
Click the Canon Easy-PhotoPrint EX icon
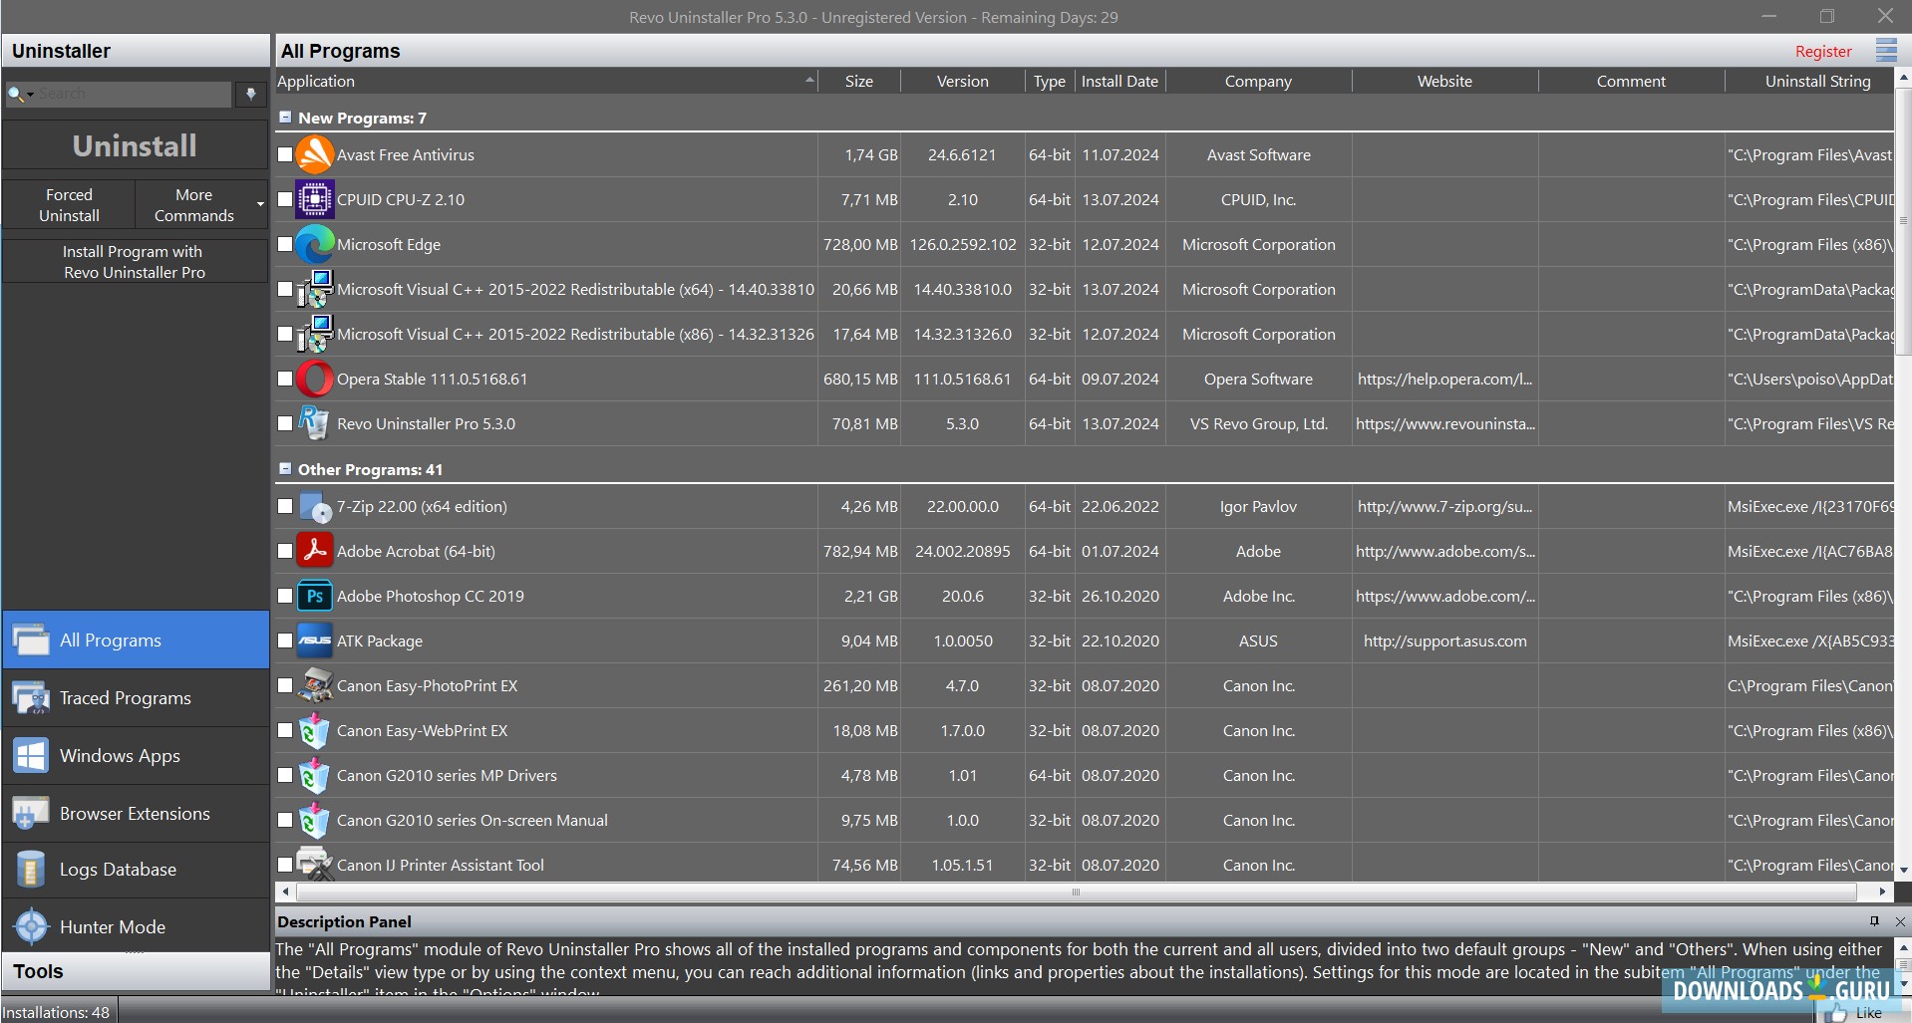pos(314,685)
